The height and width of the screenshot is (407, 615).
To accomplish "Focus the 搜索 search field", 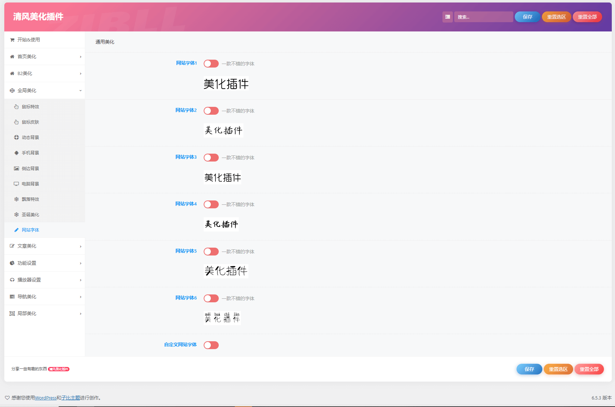I will tap(484, 17).
